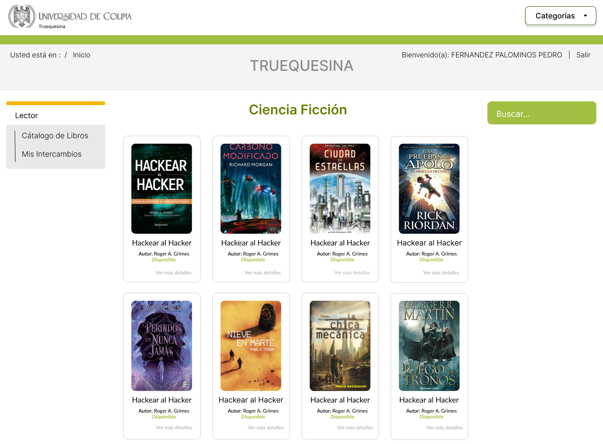The height and width of the screenshot is (444, 603).
Task: Click the Categorías dropdown arrow
Action: click(x=585, y=16)
